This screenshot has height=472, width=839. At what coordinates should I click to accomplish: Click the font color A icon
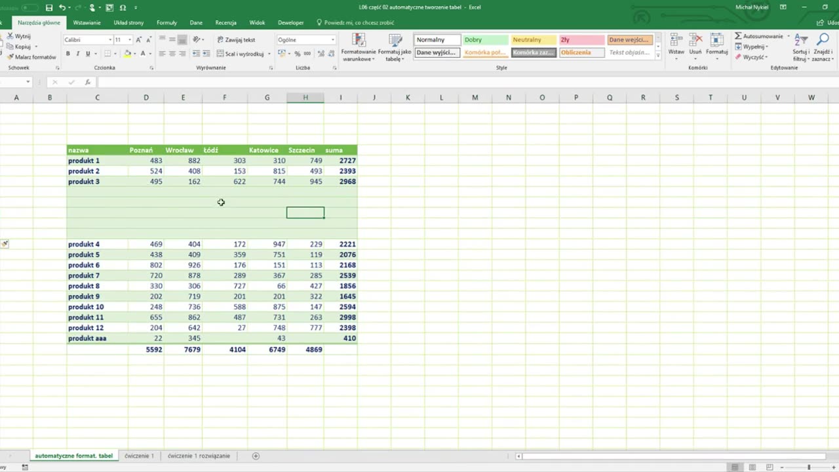tap(143, 54)
